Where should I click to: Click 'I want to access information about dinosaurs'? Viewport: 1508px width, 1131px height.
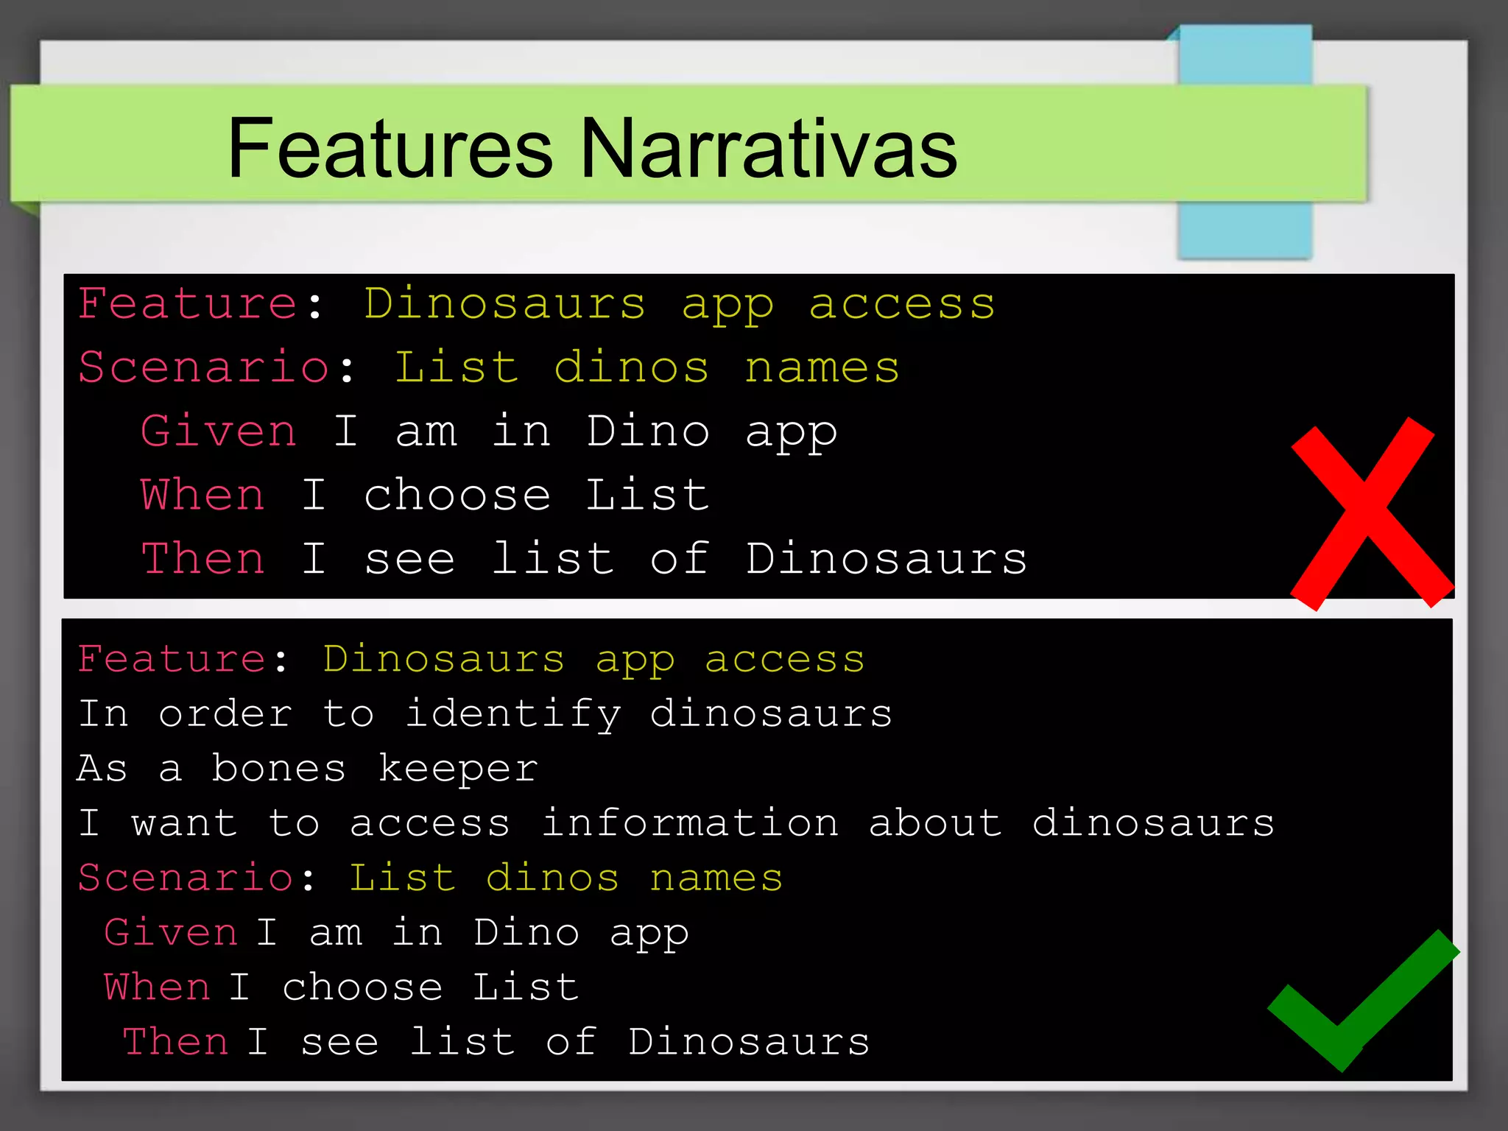point(676,822)
